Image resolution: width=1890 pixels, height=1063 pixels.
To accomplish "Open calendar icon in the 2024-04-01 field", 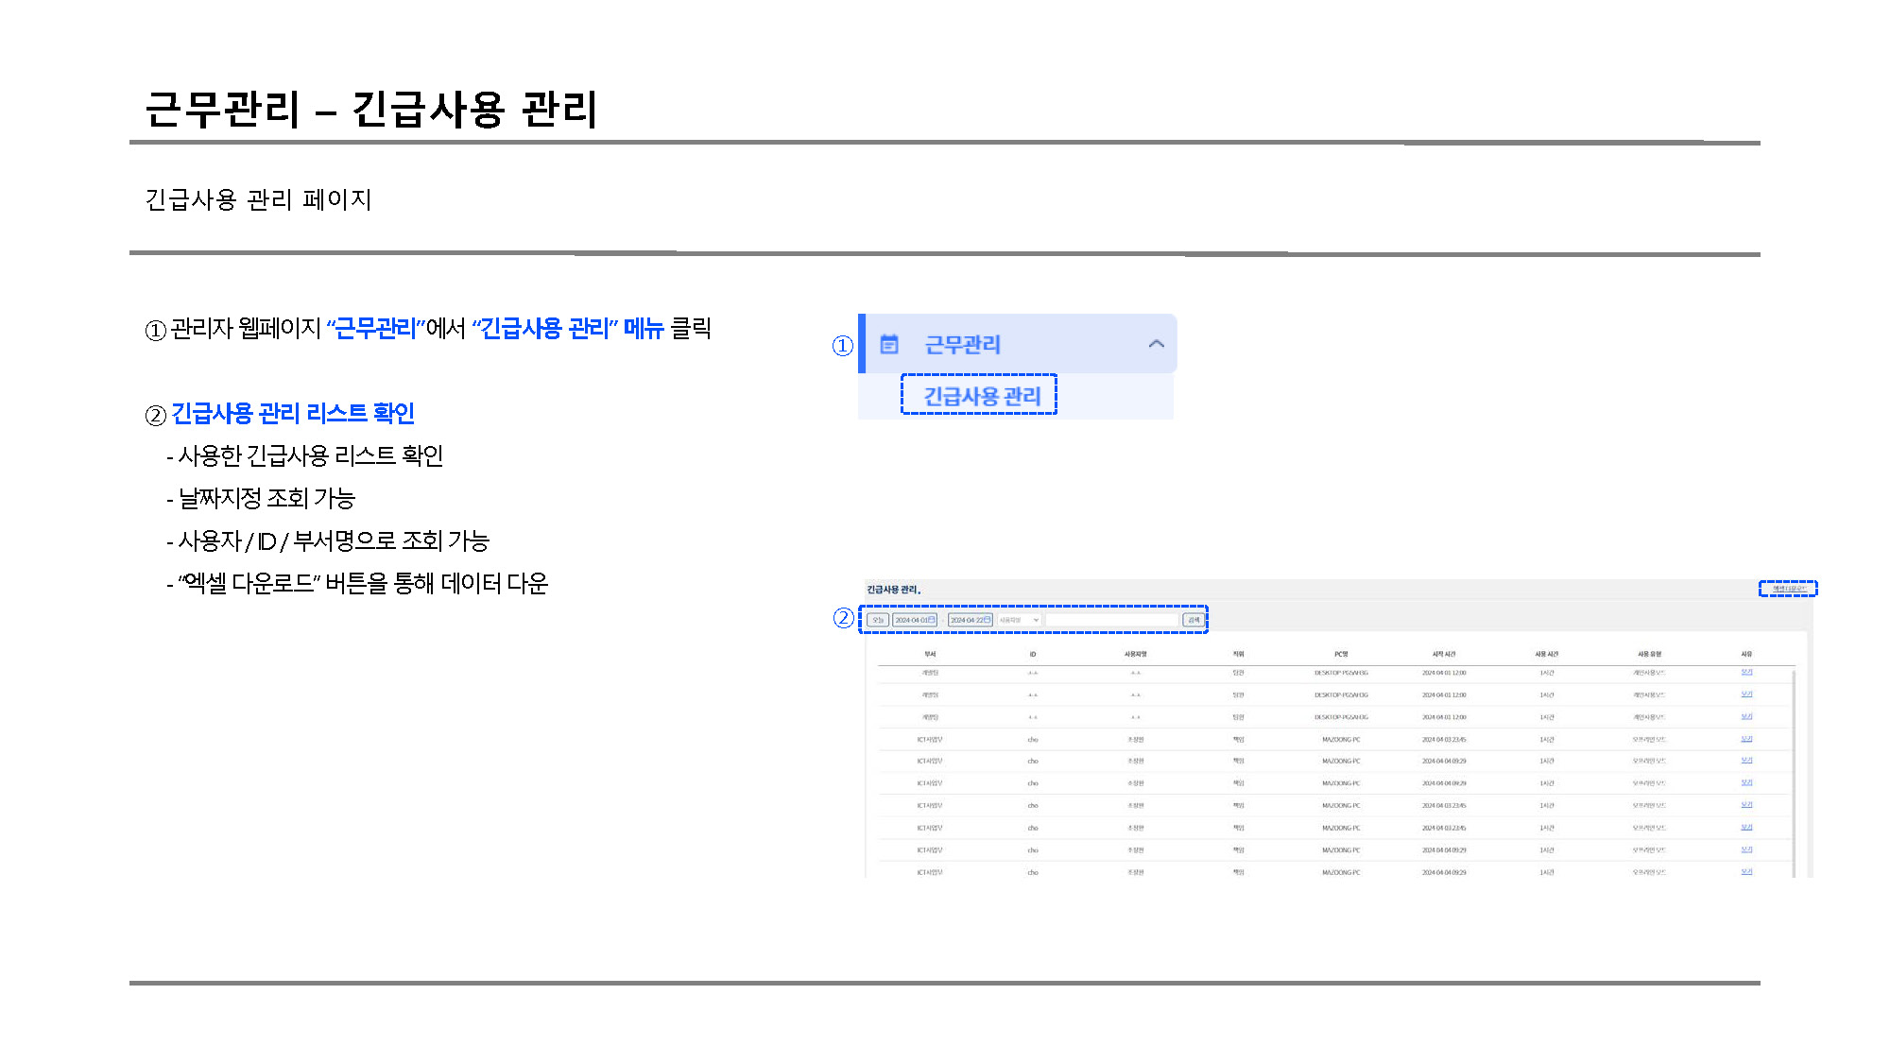I will pyautogui.click(x=932, y=620).
